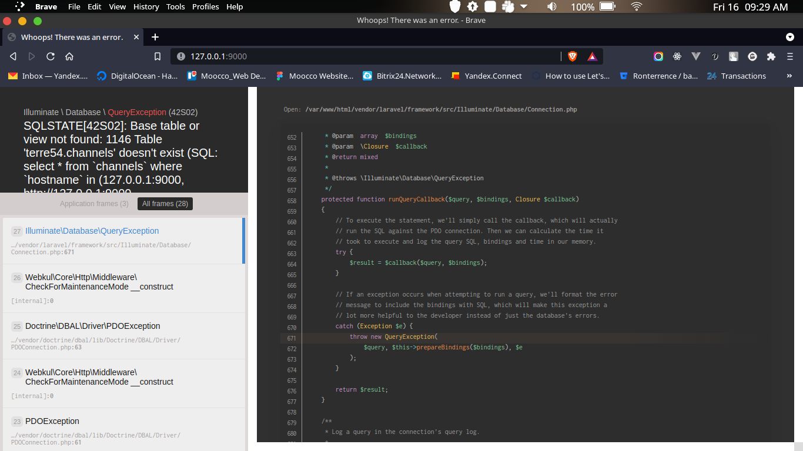This screenshot has width=803, height=451.
Task: Open Brave Rewards triangle icon
Action: [x=593, y=56]
